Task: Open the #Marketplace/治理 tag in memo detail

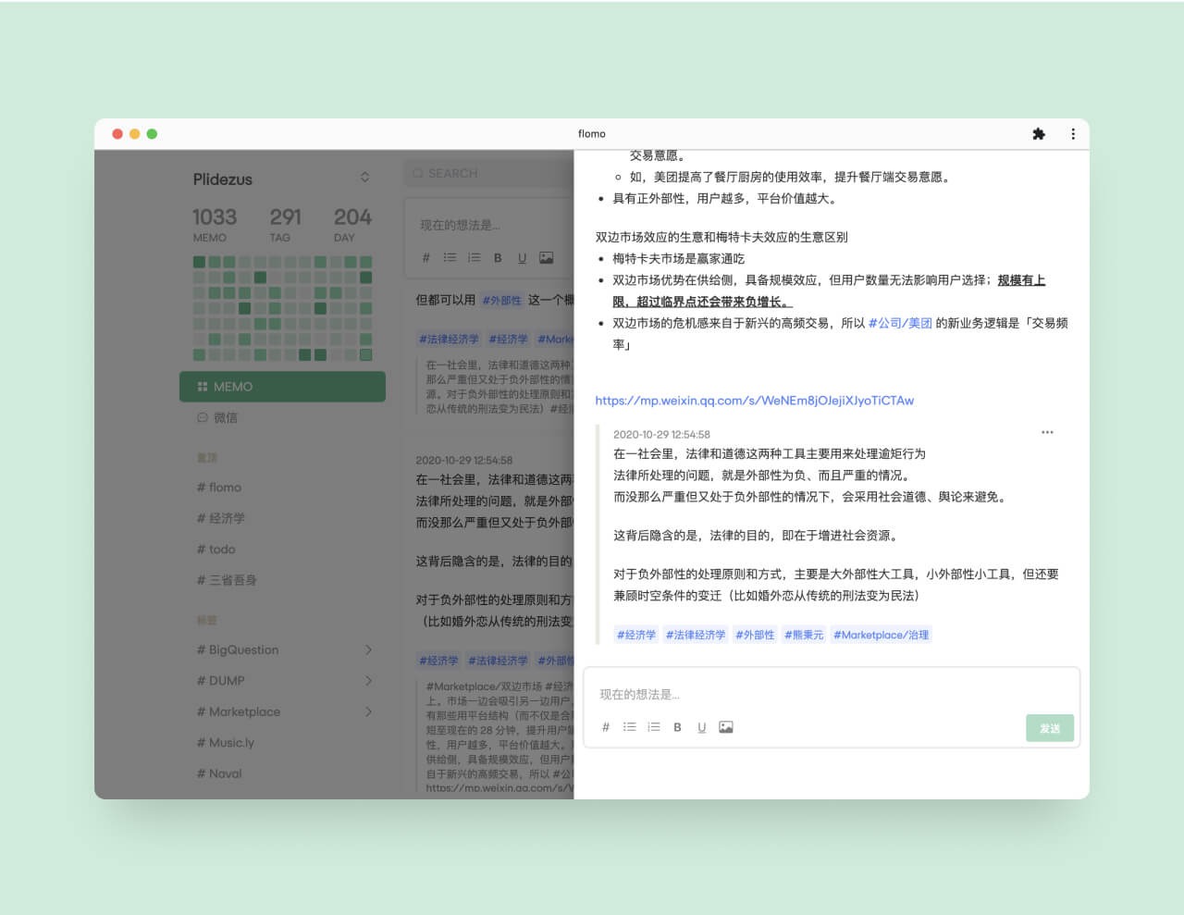Action: click(881, 635)
